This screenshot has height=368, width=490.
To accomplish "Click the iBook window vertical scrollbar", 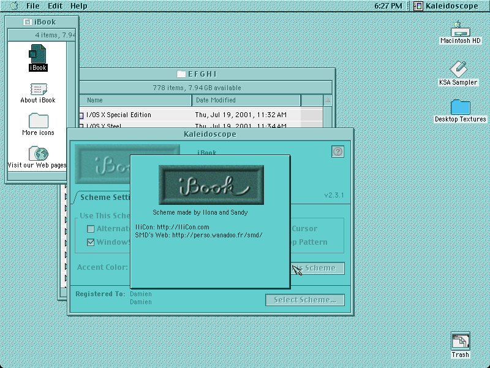I will pyautogui.click(x=71, y=105).
